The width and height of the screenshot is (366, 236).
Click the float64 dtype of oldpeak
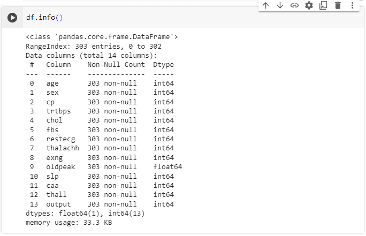tap(167, 167)
